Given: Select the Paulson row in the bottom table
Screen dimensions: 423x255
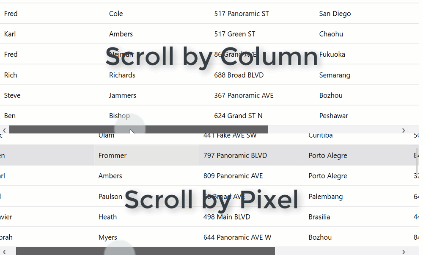Looking at the screenshot, I should (110, 197).
